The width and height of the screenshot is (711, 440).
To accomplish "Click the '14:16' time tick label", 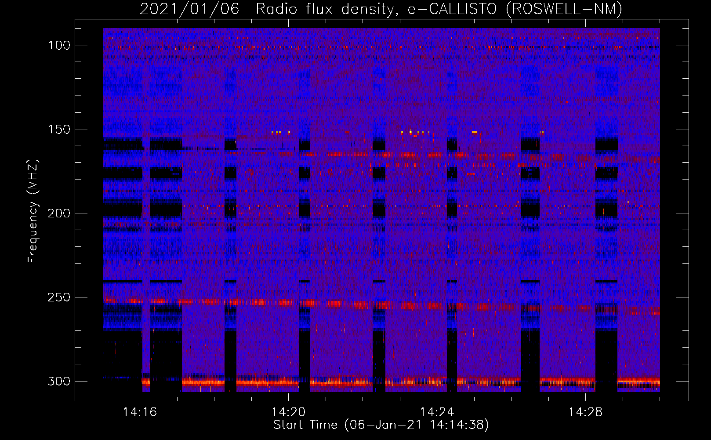I will pyautogui.click(x=140, y=412).
